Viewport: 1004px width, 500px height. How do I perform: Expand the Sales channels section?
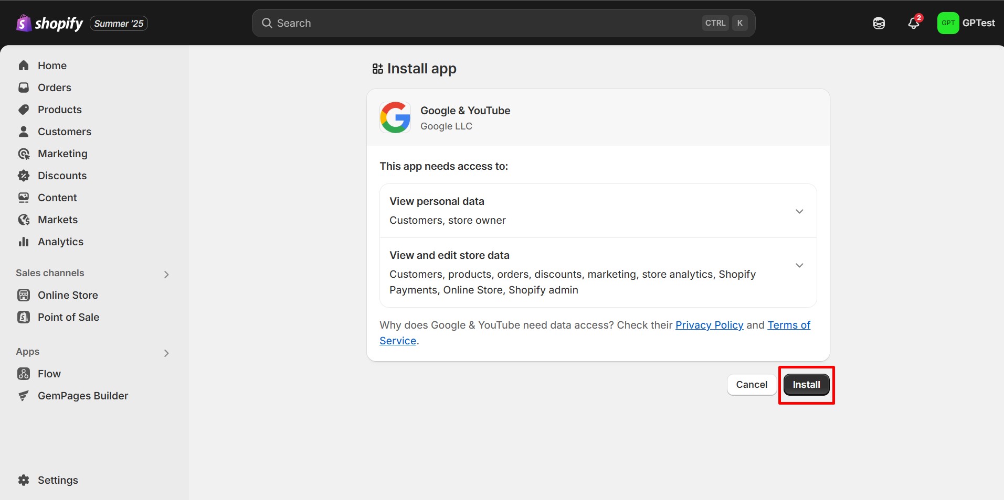pyautogui.click(x=166, y=274)
